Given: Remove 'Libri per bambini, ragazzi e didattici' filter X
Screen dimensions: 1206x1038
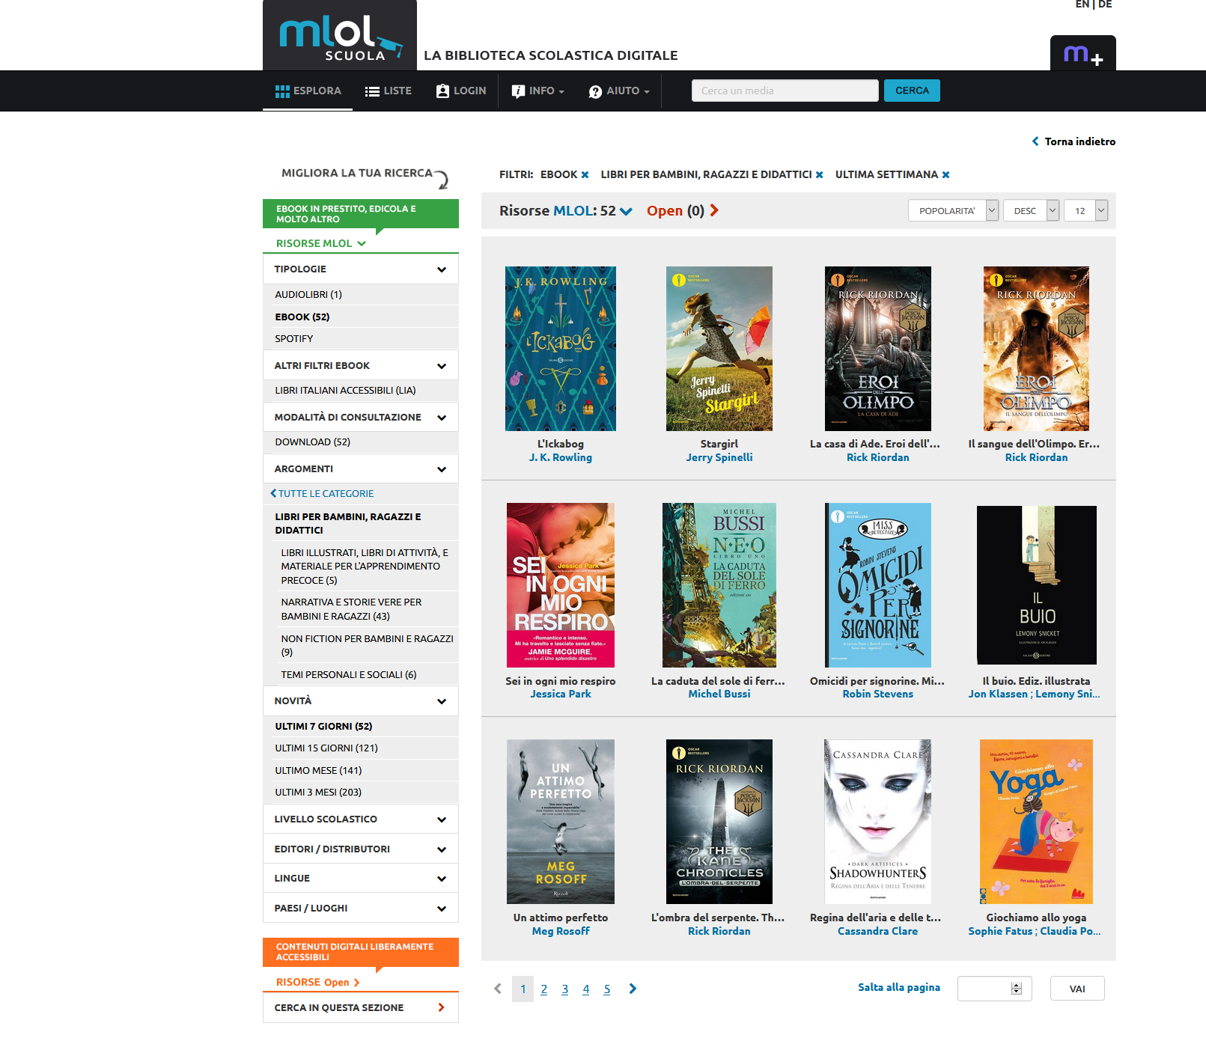Looking at the screenshot, I should 820,174.
